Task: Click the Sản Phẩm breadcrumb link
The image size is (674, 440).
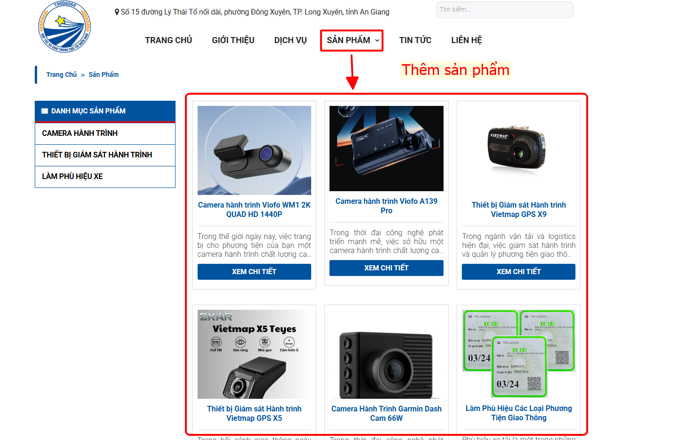Action: click(x=104, y=75)
